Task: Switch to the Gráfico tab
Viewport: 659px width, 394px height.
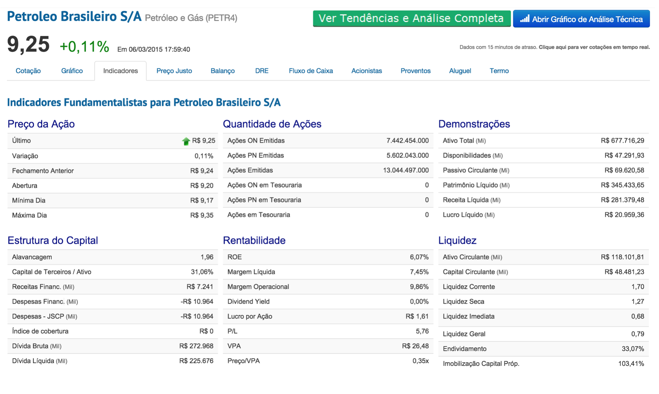Action: 72,71
